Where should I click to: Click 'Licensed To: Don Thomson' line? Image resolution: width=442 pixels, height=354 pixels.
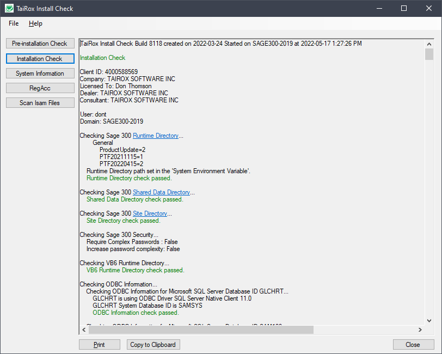115,86
